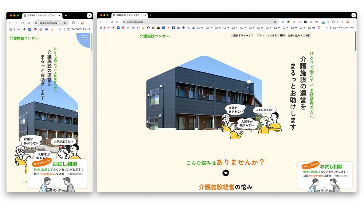
Task: Click the vertical scrollbar in the narrow window
Action: click(x=91, y=42)
